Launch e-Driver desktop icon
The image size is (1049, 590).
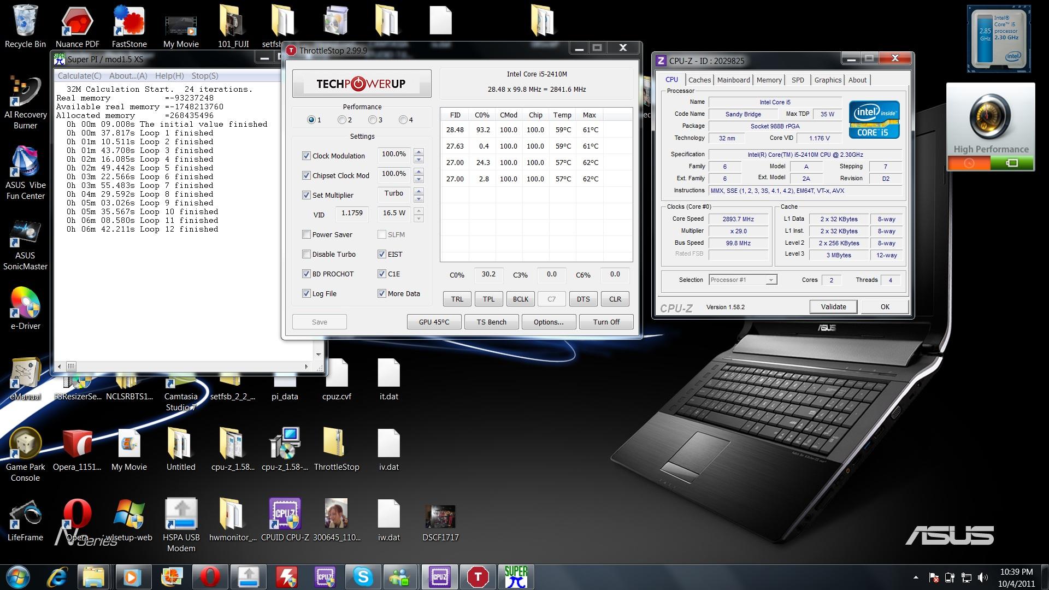[x=25, y=308]
